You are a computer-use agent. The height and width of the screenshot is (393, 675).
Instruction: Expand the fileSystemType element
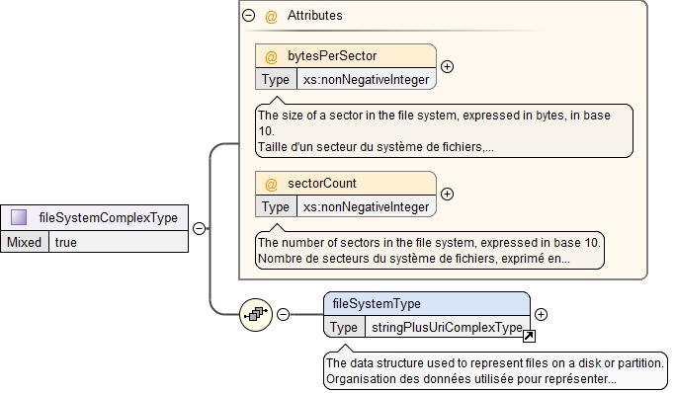tap(542, 314)
